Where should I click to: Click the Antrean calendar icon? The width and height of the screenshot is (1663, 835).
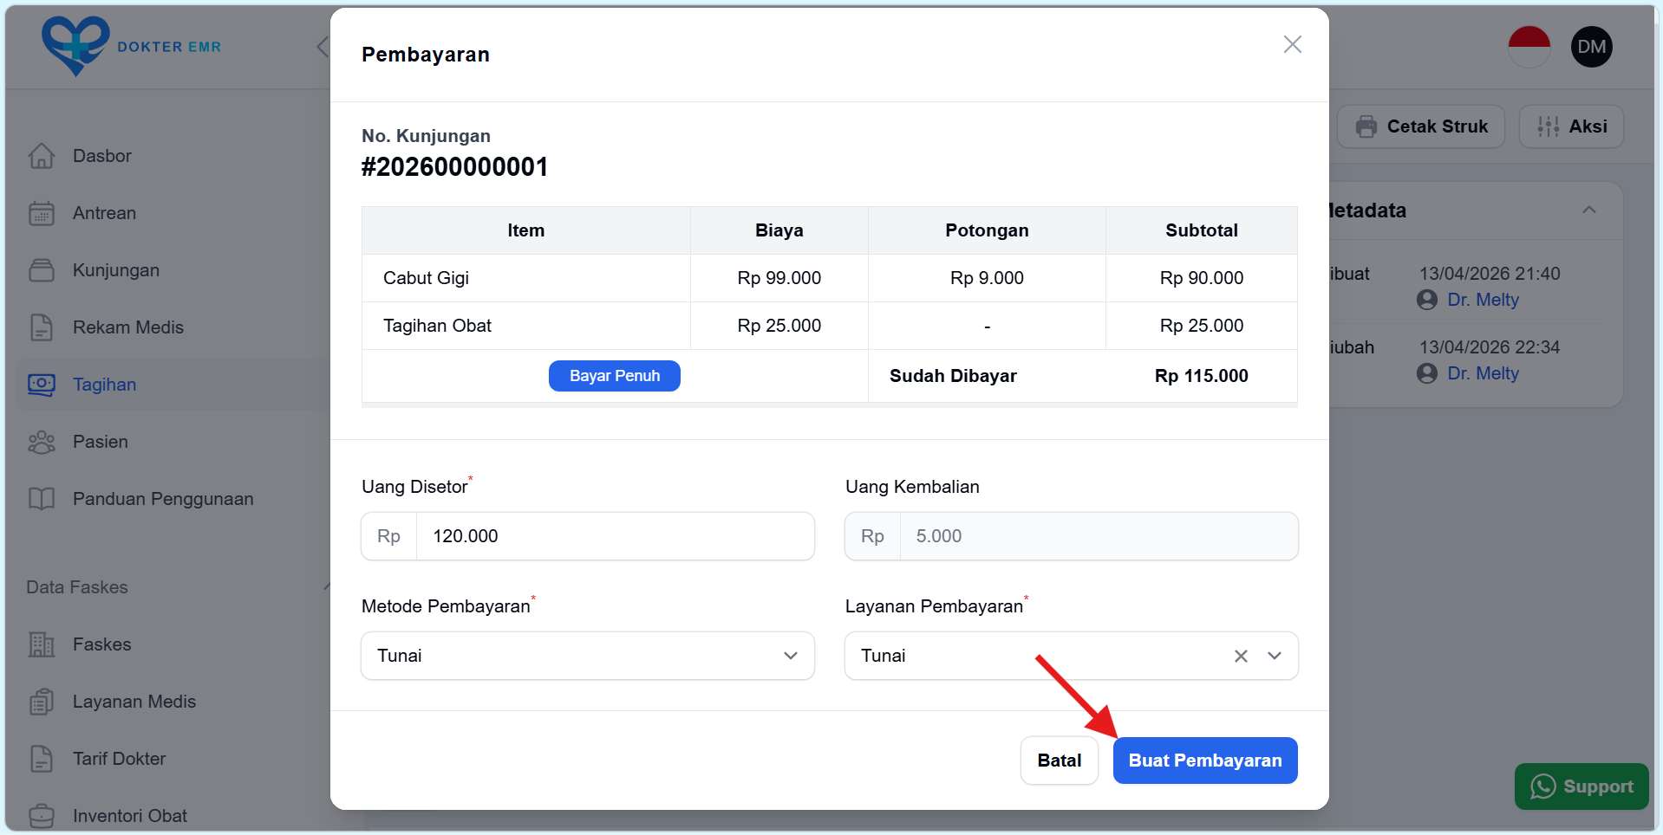(42, 213)
